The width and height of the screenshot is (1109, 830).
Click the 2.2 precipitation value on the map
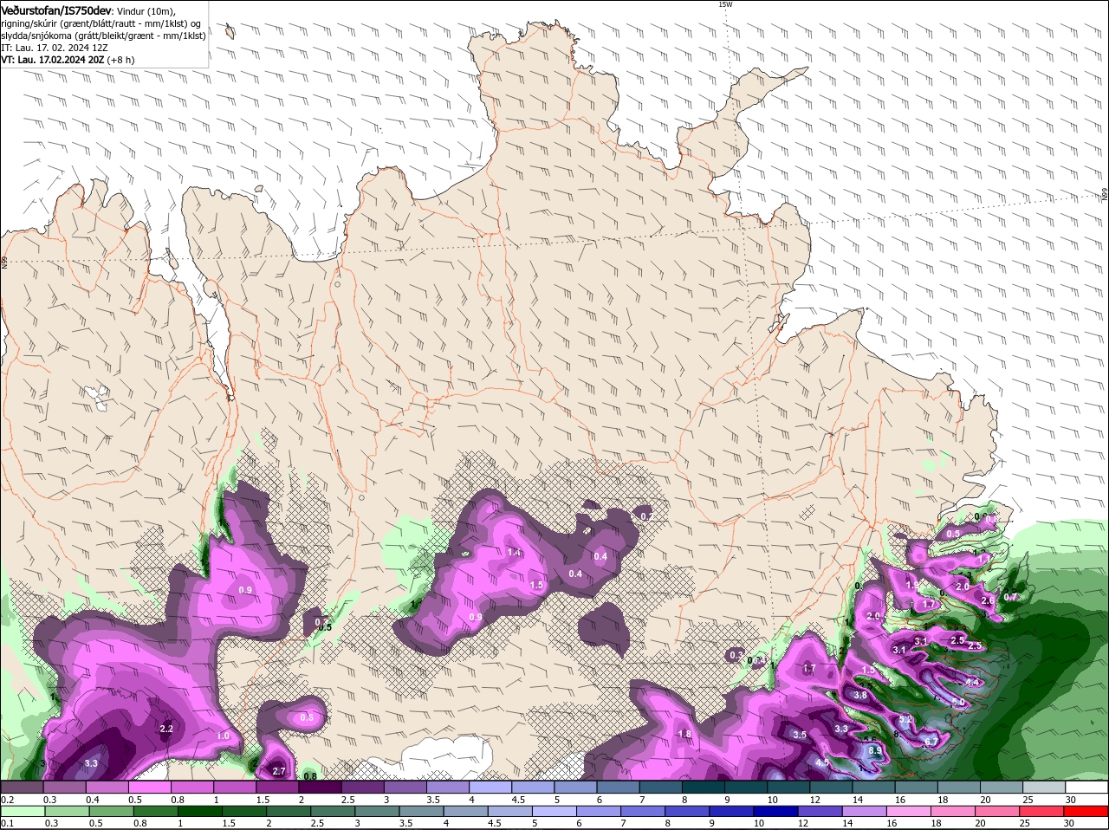click(167, 729)
